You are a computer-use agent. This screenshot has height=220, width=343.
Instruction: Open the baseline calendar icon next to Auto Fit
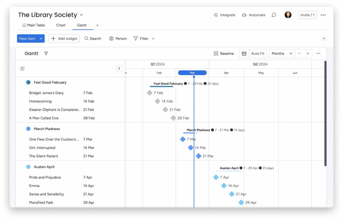(244, 53)
